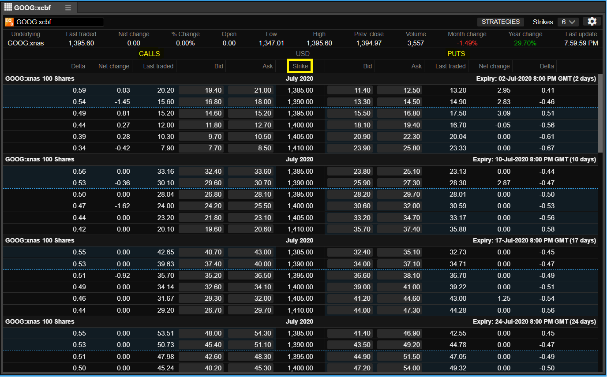Viewport: 607px width, 377px height.
Task: Click put ask 37.10 in 17-Jul 1,390 row
Action: click(x=400, y=264)
